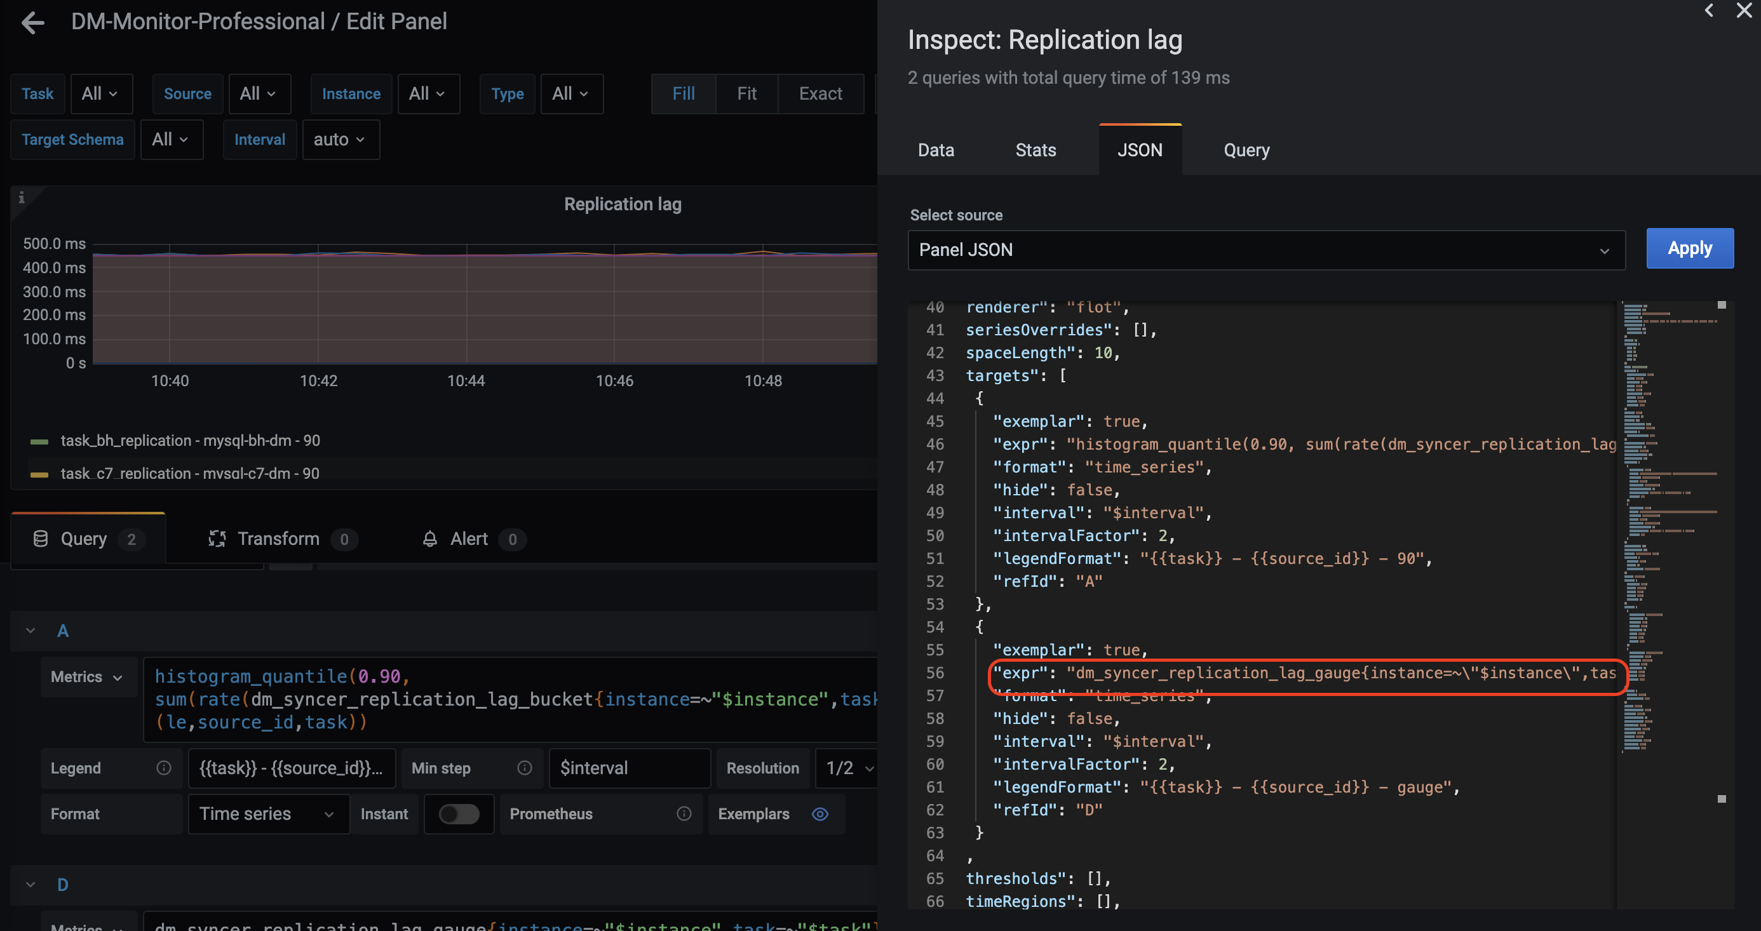Switch to the Stats inspect tab
The width and height of the screenshot is (1761, 931).
pyautogui.click(x=1035, y=150)
